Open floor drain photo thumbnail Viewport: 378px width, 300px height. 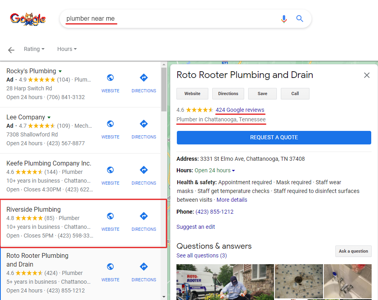point(299,281)
